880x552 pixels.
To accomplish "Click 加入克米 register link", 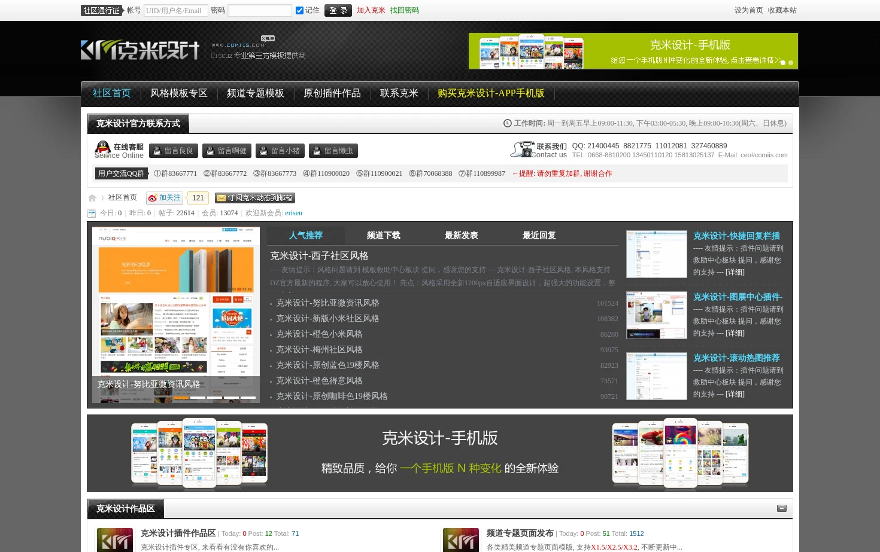I will pyautogui.click(x=371, y=11).
